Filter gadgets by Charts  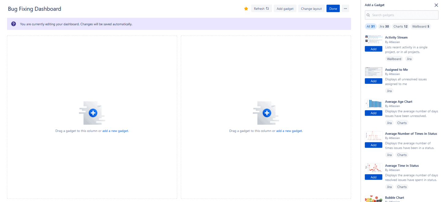tap(400, 26)
